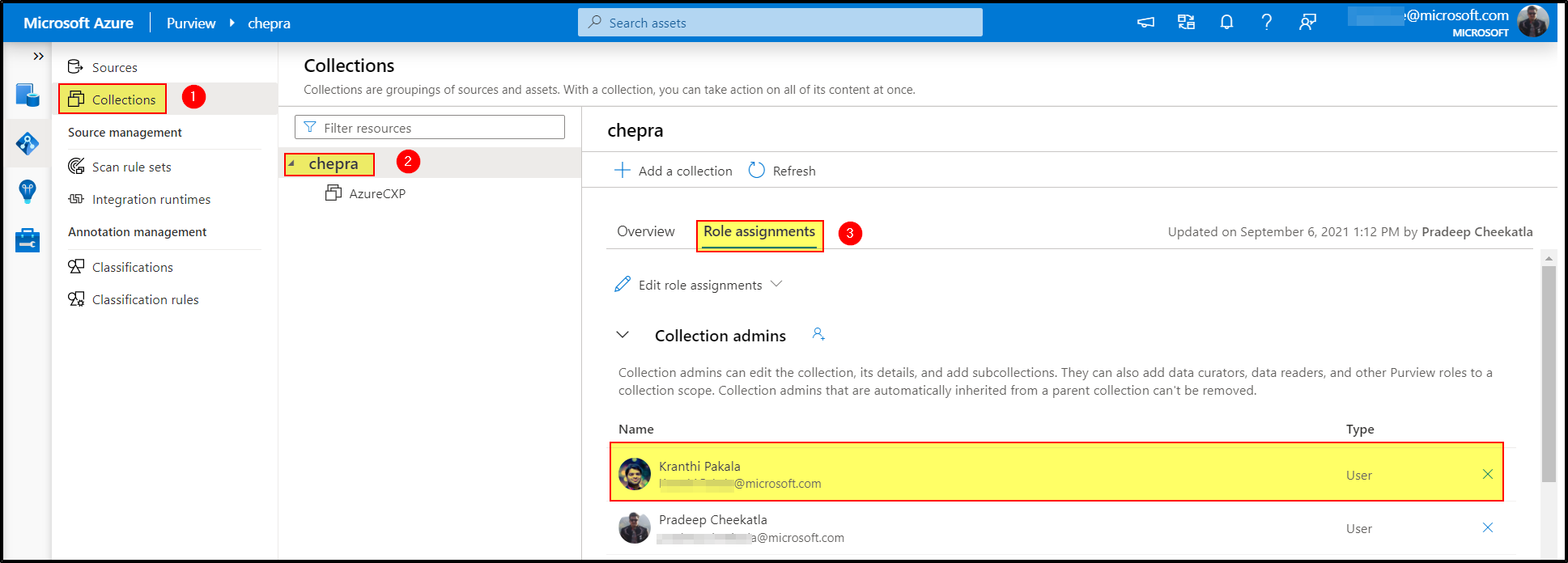Expand the left navigation with double chevron
1568x563 pixels.
coord(38,56)
